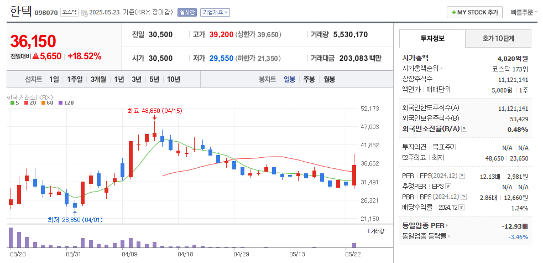The height and width of the screenshot is (263, 543).
Task: Select 1년 line chart period
Action: point(119,80)
